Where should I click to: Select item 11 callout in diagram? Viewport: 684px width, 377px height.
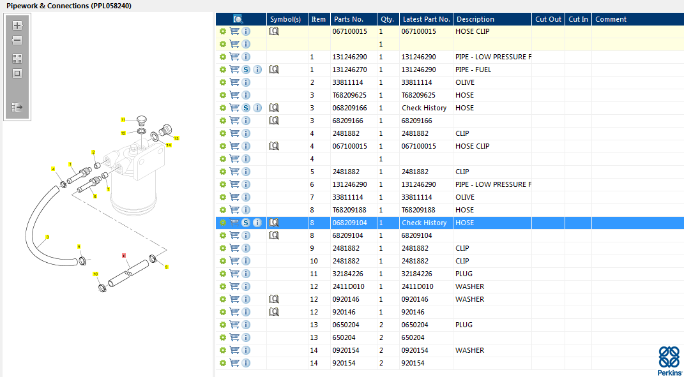(124, 119)
